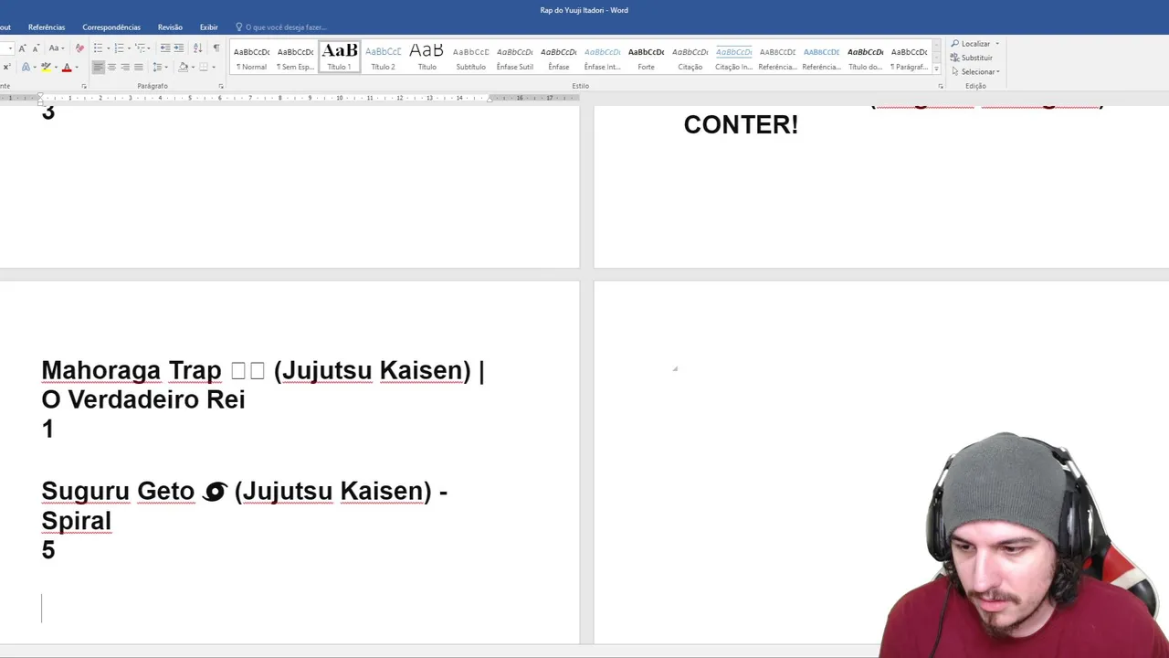
Task: Open the Correspondências ribbon tab
Action: point(111,27)
